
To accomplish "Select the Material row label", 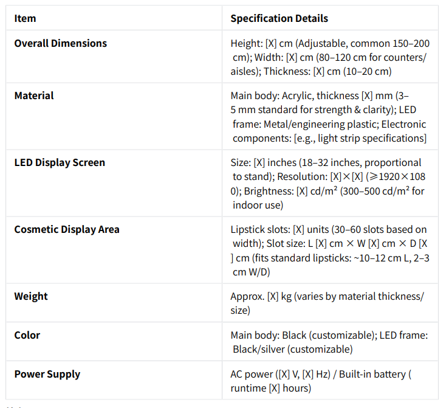I will [x=34, y=95].
